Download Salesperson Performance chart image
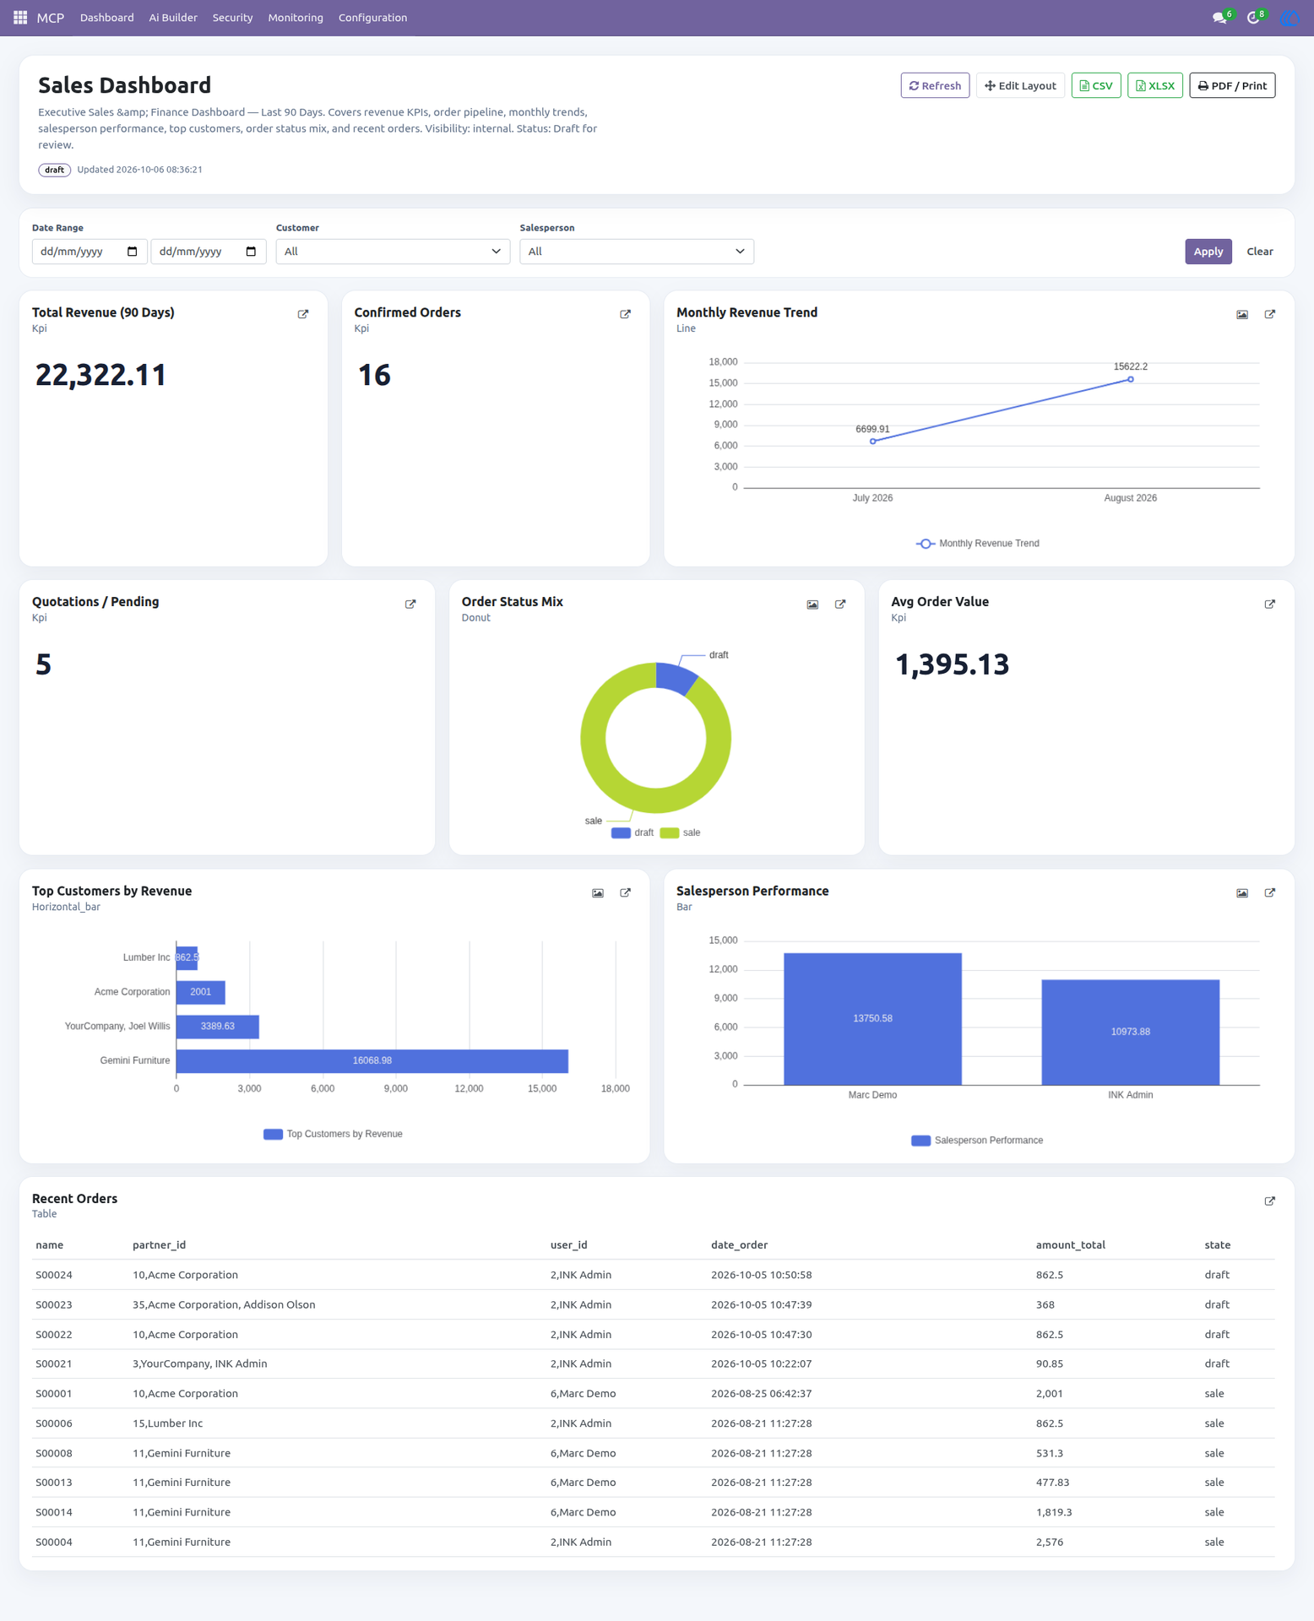This screenshot has width=1314, height=1621. pyautogui.click(x=1242, y=892)
